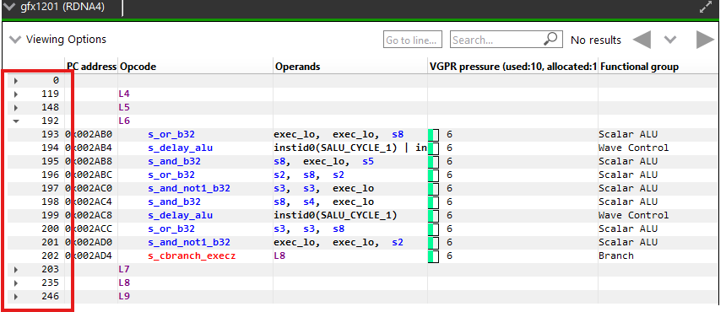Image resolution: width=726 pixels, height=312 pixels.
Task: Expand the L7 block at line 203
Action: [16, 270]
